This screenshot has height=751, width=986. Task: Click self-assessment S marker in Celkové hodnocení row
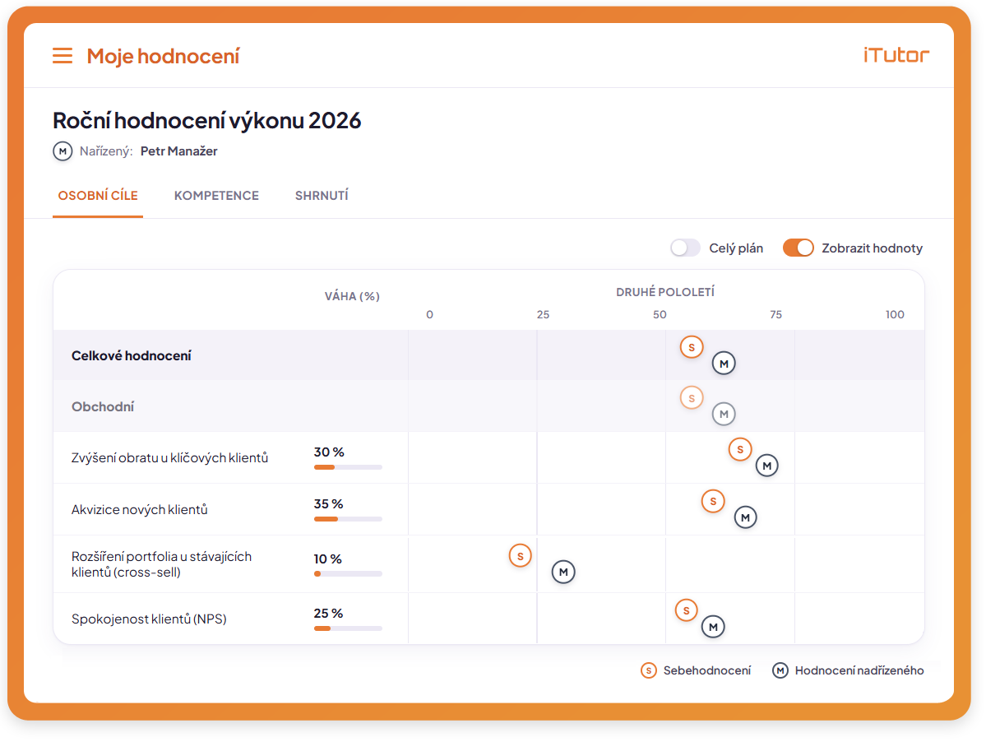692,347
